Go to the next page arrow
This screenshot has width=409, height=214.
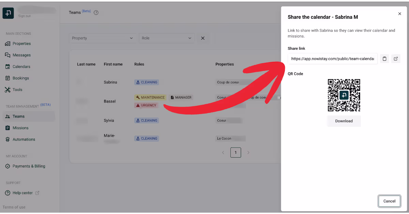point(248,152)
